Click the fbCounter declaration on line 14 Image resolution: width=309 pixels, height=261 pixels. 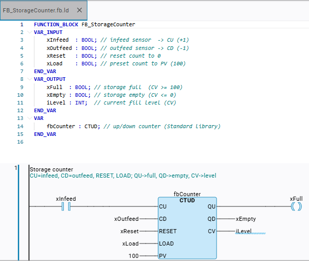tap(61, 126)
